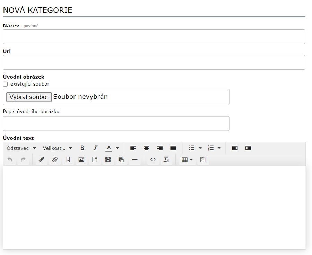Click into the Název input field

coord(154,37)
